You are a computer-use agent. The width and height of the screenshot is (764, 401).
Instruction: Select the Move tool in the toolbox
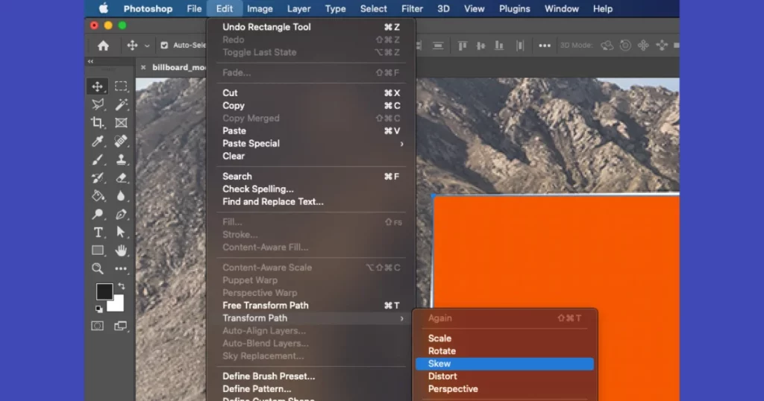(98, 86)
